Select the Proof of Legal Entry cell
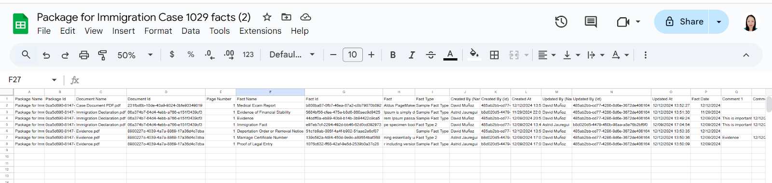This screenshot has height=183, width=772. point(270,144)
